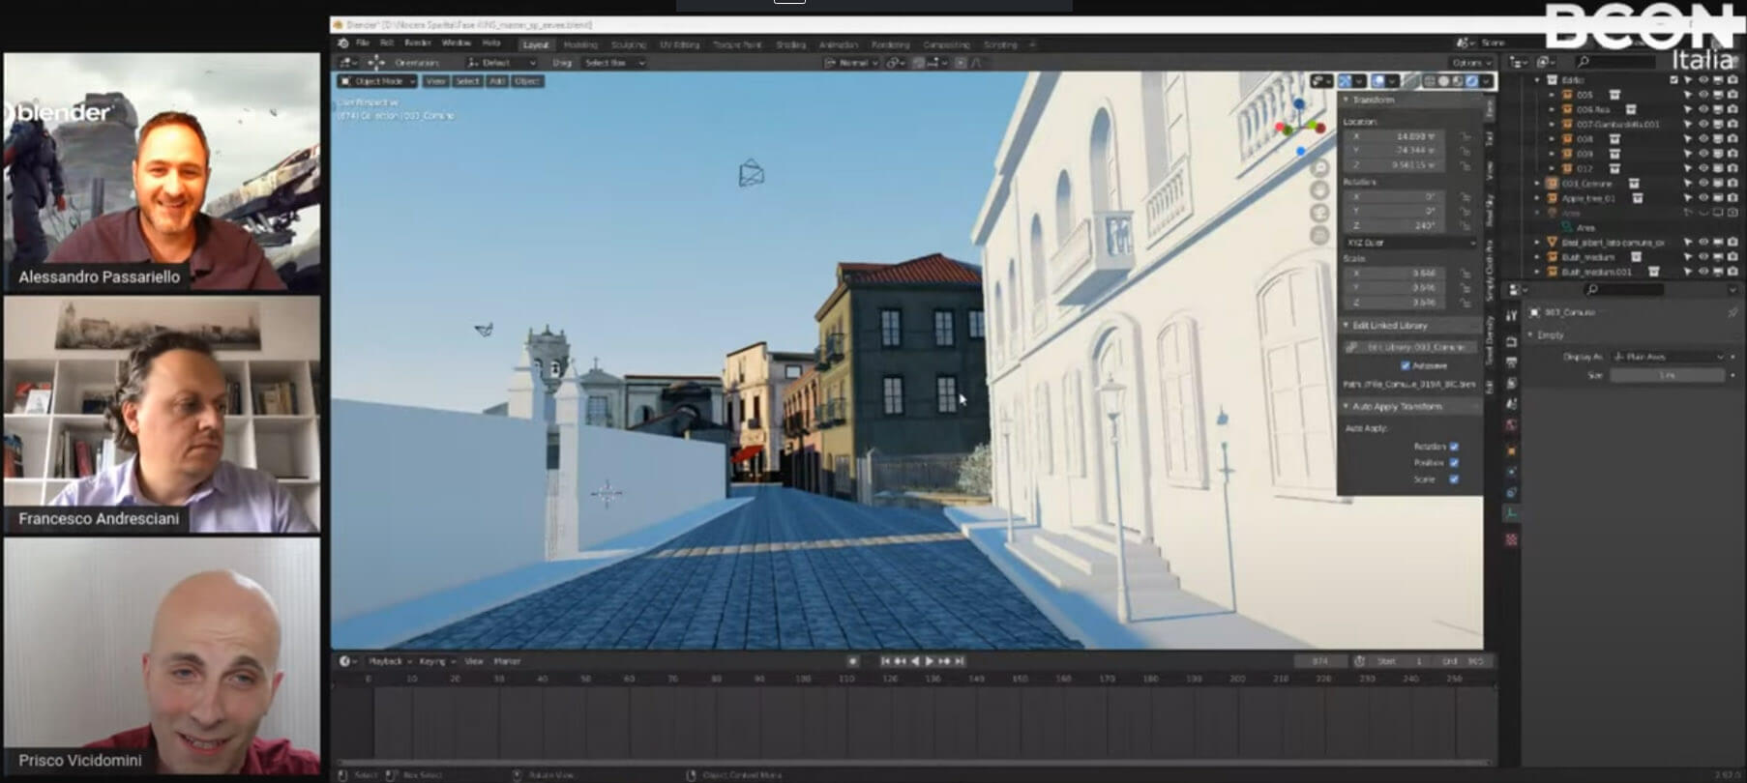
Task: Switch to the Animation workspace tab
Action: 838,44
